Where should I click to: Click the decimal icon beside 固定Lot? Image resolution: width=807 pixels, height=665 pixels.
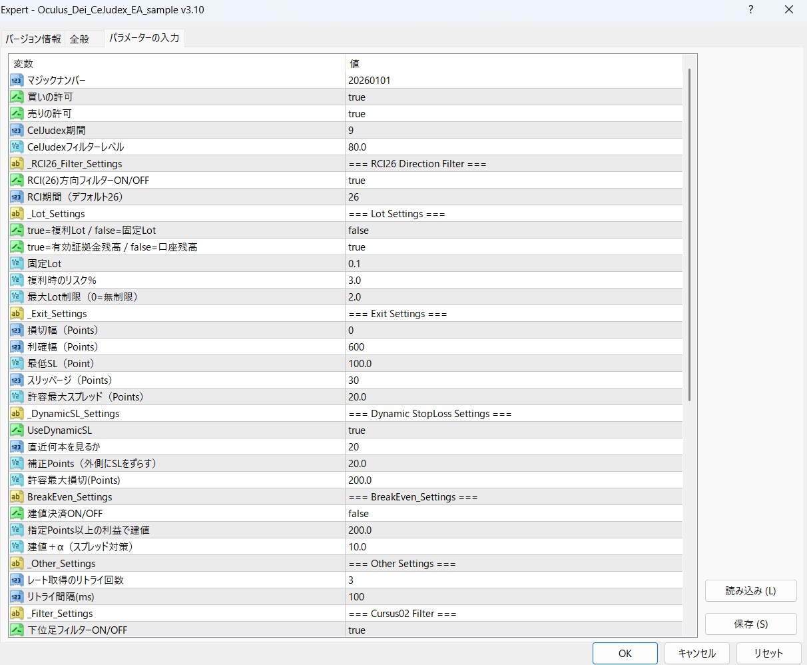click(17, 264)
